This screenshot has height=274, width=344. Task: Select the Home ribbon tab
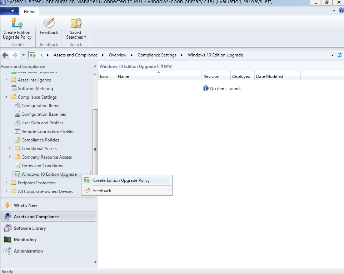coord(30,12)
